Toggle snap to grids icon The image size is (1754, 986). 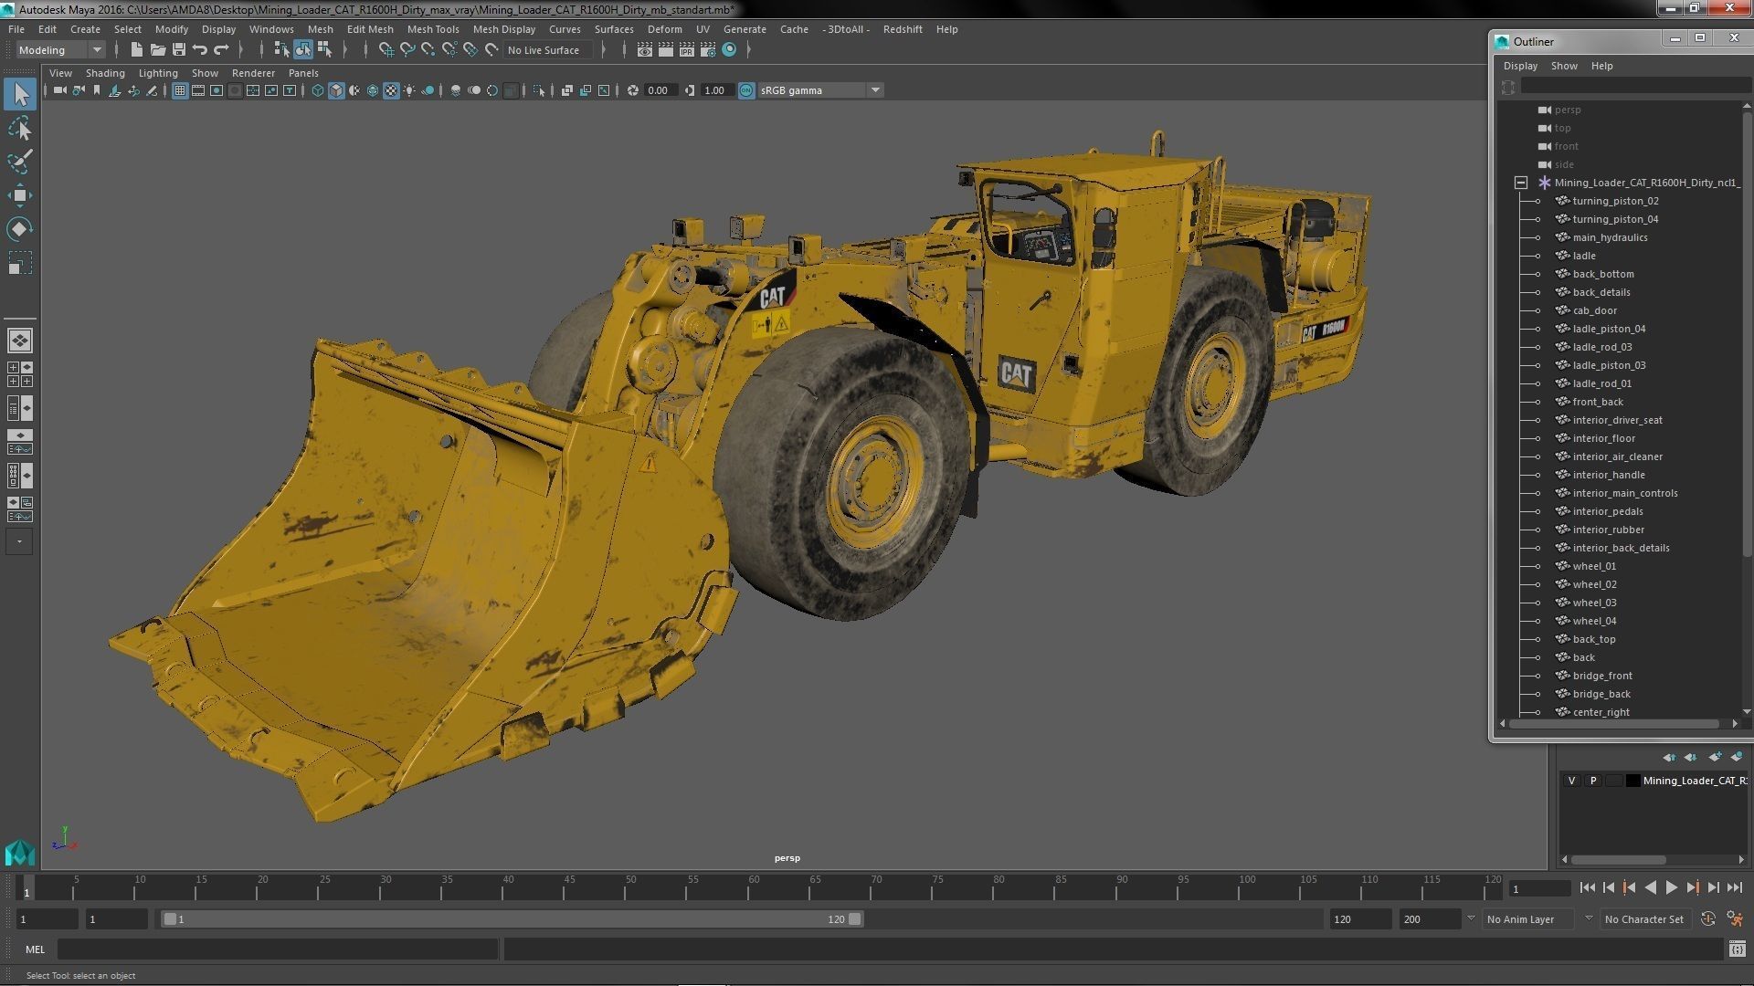click(386, 50)
